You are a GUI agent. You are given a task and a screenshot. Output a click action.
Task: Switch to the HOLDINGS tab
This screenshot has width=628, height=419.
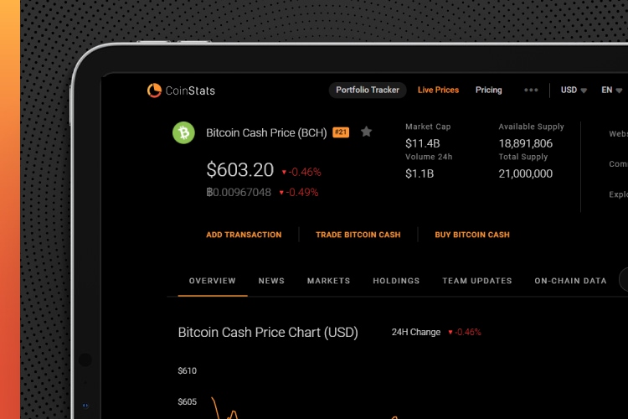(x=396, y=281)
